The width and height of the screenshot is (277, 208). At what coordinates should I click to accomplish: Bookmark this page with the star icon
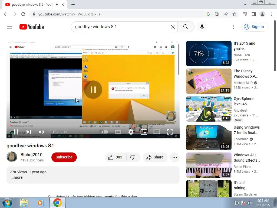coord(234,14)
